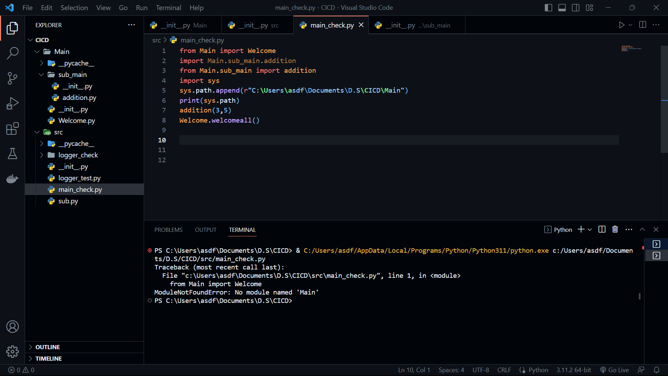Image resolution: width=668 pixels, height=376 pixels.
Task: Collapse the Main folder
Action: pyautogui.click(x=37, y=51)
